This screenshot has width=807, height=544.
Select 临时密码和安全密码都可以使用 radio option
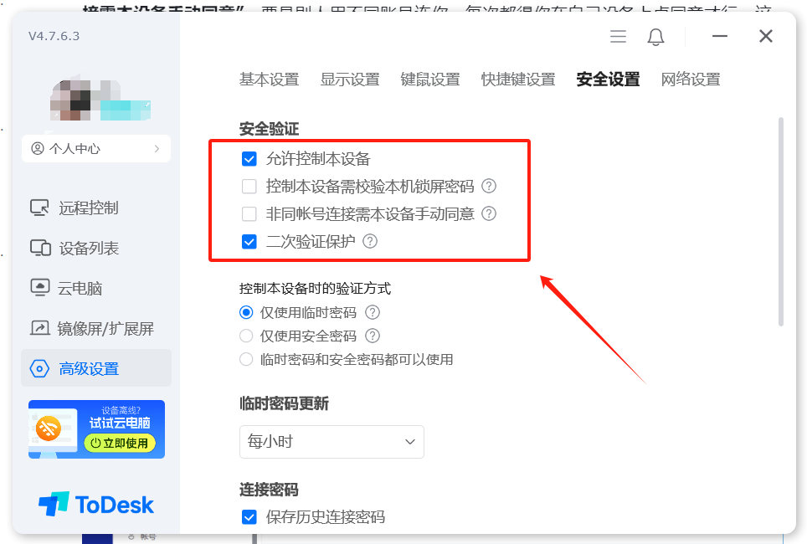[246, 359]
